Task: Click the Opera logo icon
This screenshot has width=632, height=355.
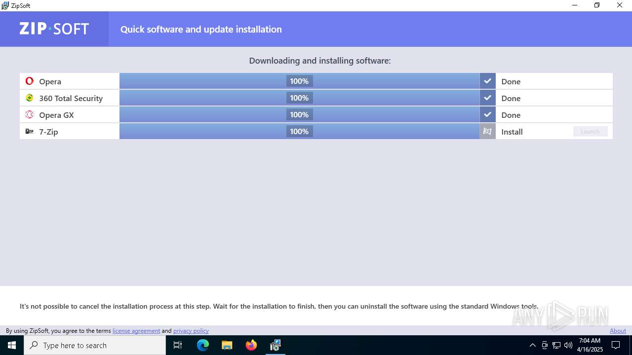Action: [x=30, y=81]
